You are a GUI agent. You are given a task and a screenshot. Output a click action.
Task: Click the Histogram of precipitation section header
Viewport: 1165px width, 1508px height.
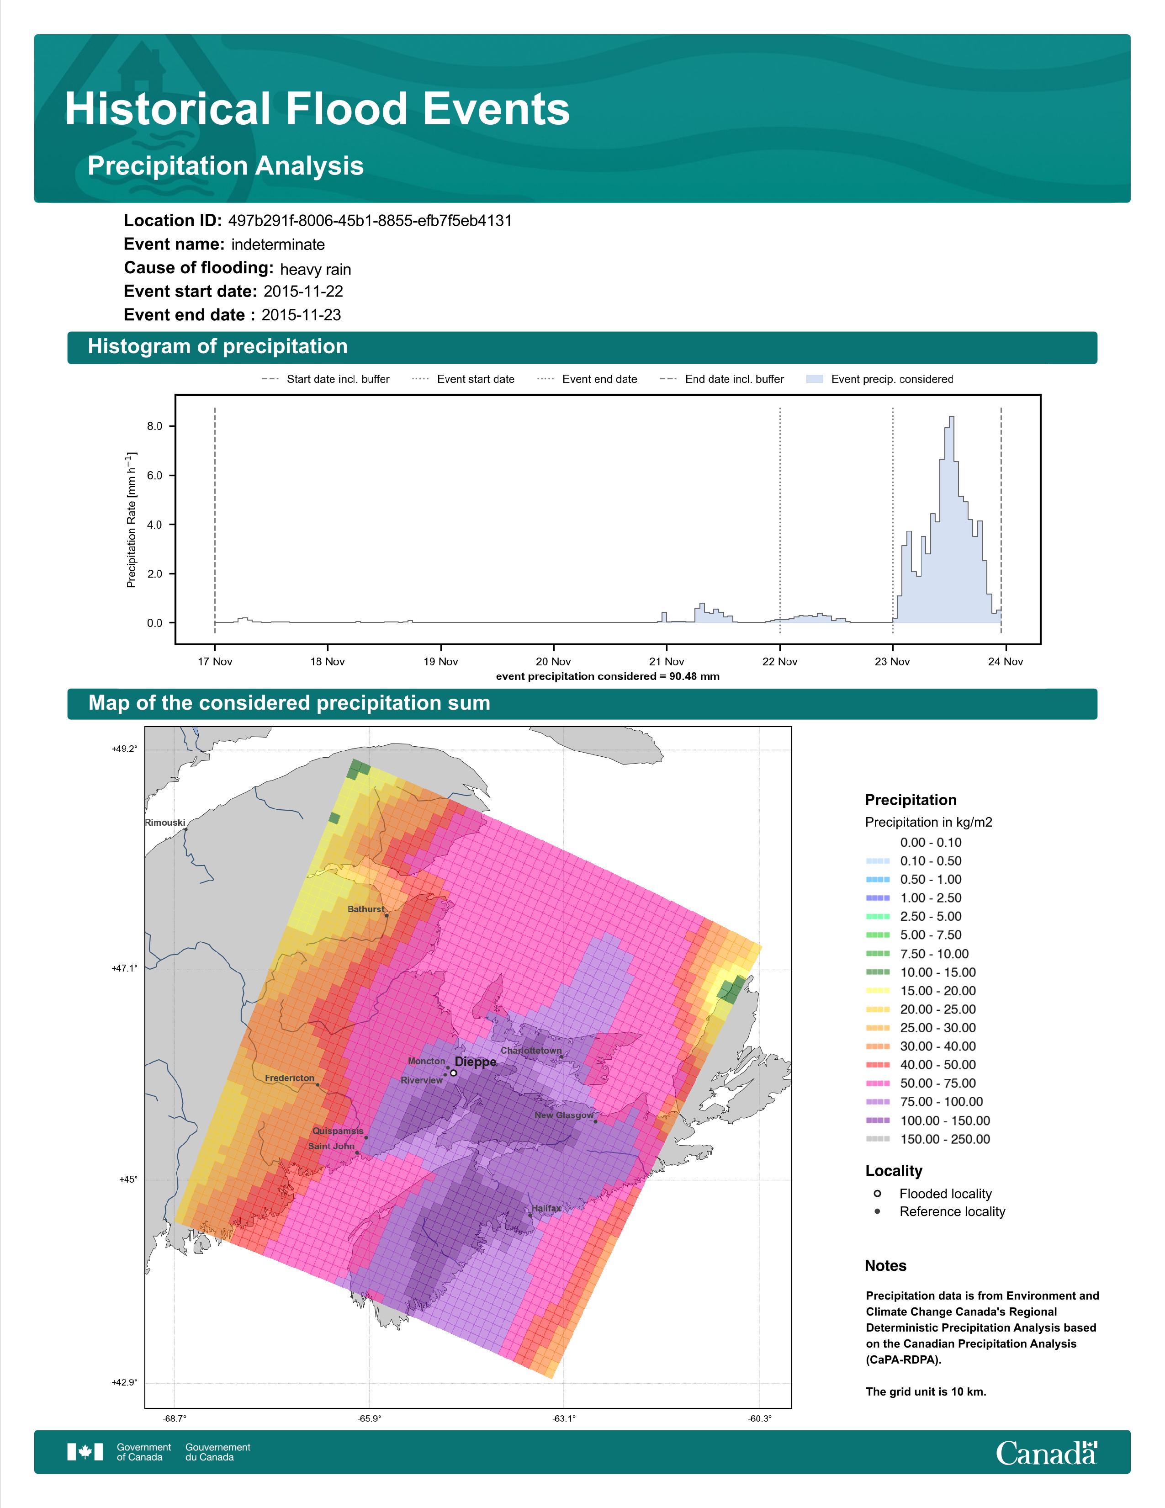point(582,347)
